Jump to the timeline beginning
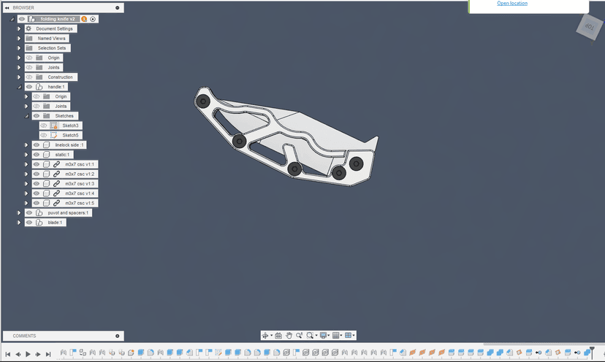 [x=7, y=354]
